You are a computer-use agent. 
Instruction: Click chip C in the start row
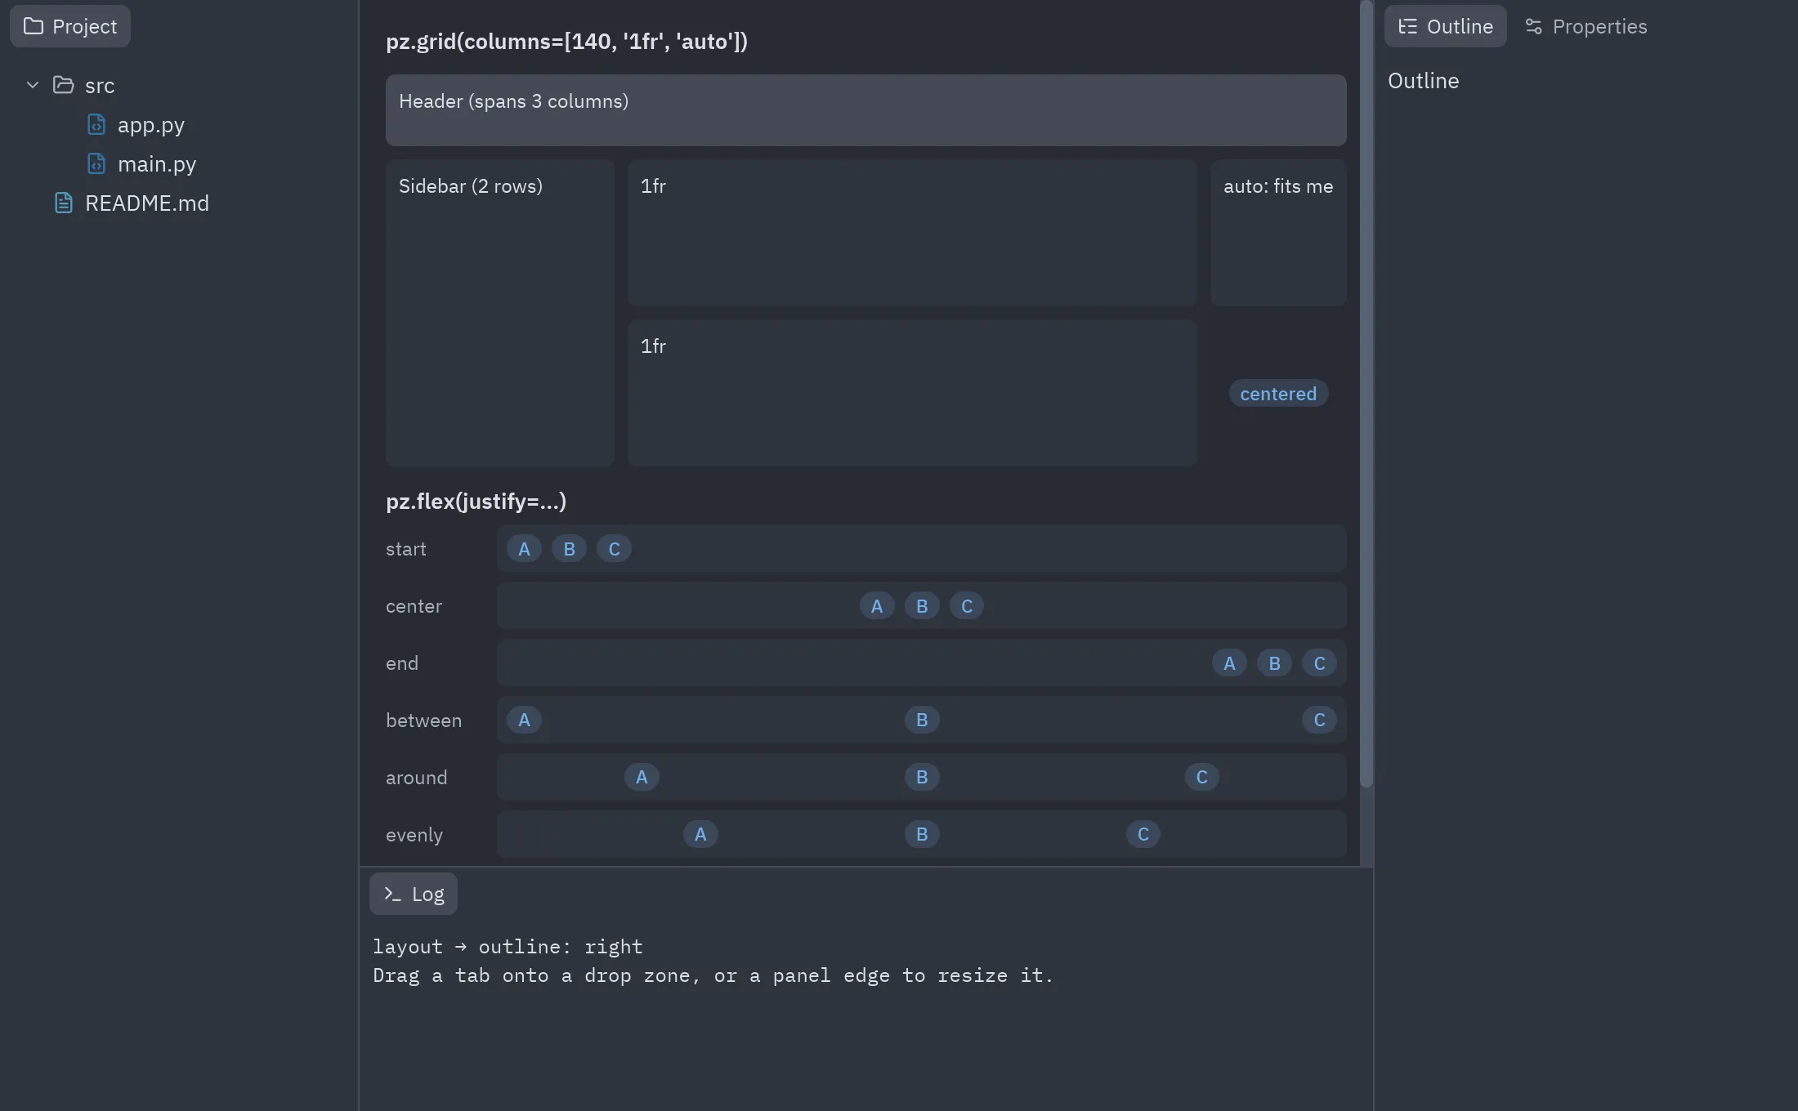point(614,548)
